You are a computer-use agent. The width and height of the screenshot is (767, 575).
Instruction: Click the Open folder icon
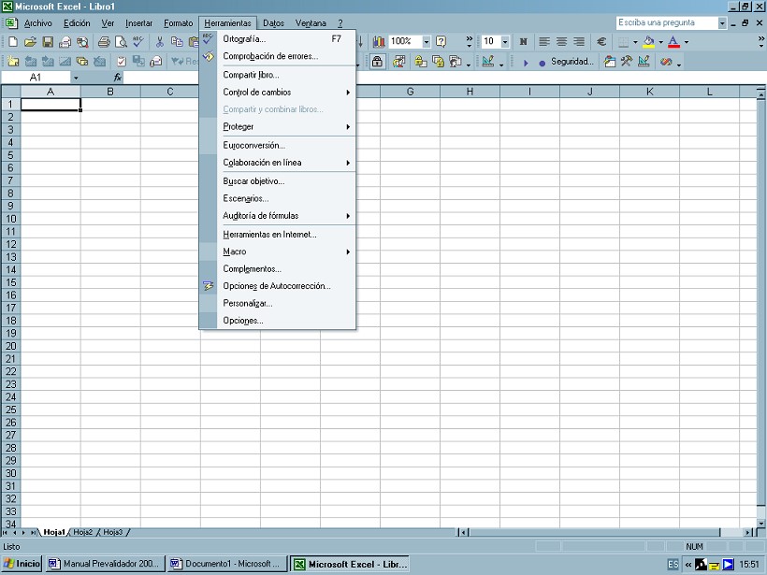tap(30, 42)
